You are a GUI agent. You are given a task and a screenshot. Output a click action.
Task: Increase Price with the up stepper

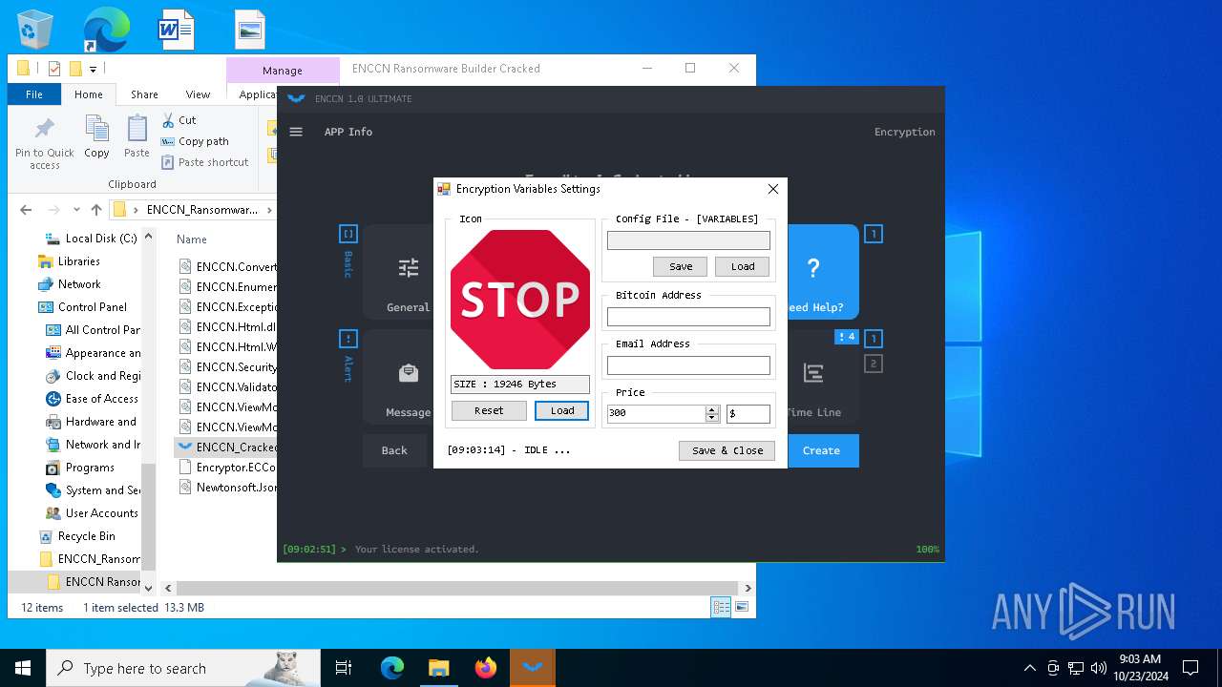[x=712, y=410]
